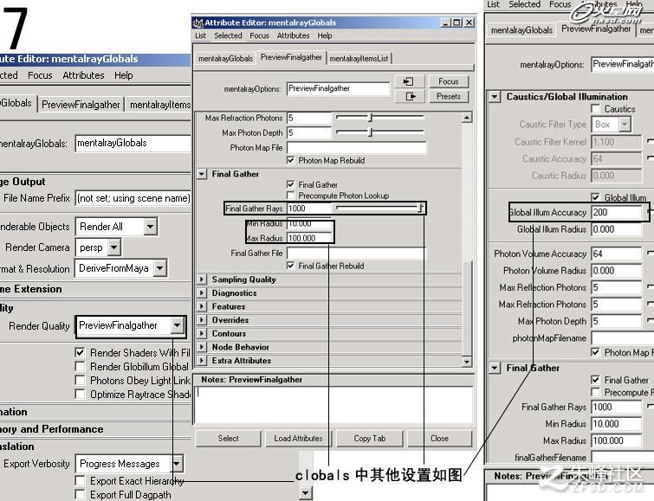Screen dimensions: 654x501
Task: Enable Render Globillum Global checkbox
Action: pyautogui.click(x=80, y=366)
